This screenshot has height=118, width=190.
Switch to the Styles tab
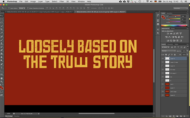click(173, 28)
